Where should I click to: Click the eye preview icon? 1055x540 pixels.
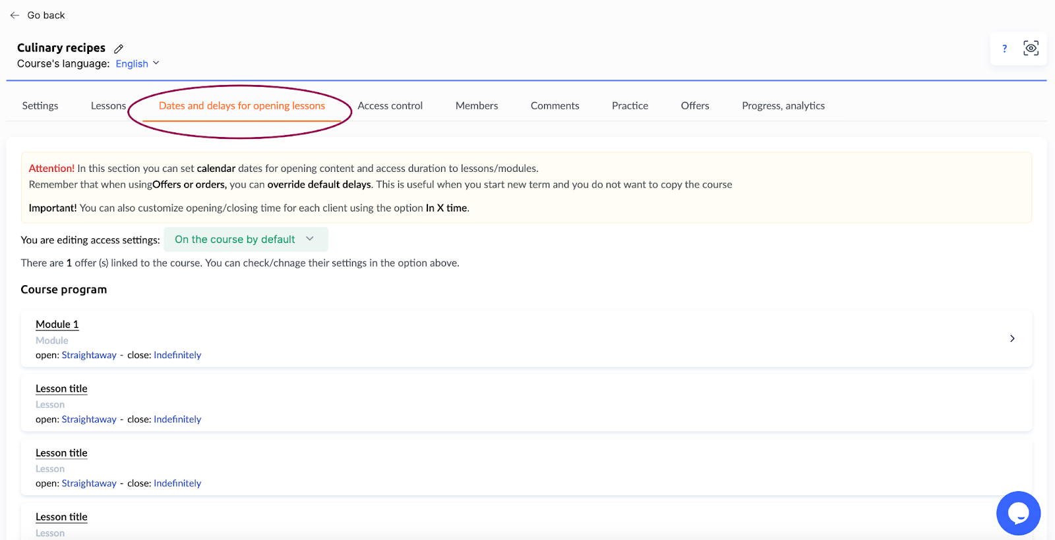1031,48
